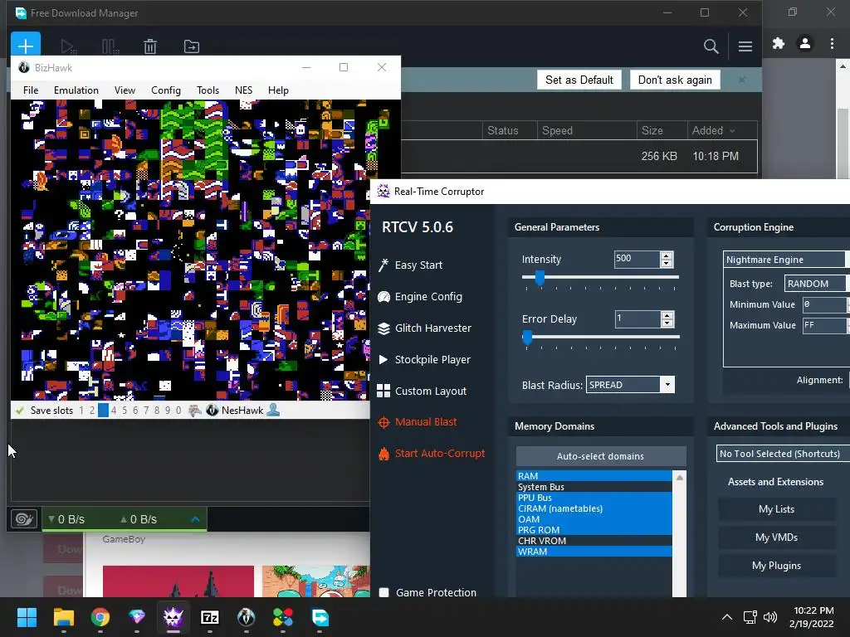
Task: Increase Intensity using the up arrow
Action: click(x=667, y=255)
